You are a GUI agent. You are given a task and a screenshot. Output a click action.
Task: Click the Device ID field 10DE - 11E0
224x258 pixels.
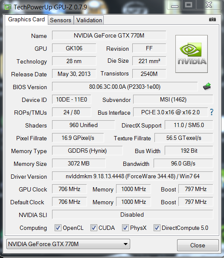point(72,99)
